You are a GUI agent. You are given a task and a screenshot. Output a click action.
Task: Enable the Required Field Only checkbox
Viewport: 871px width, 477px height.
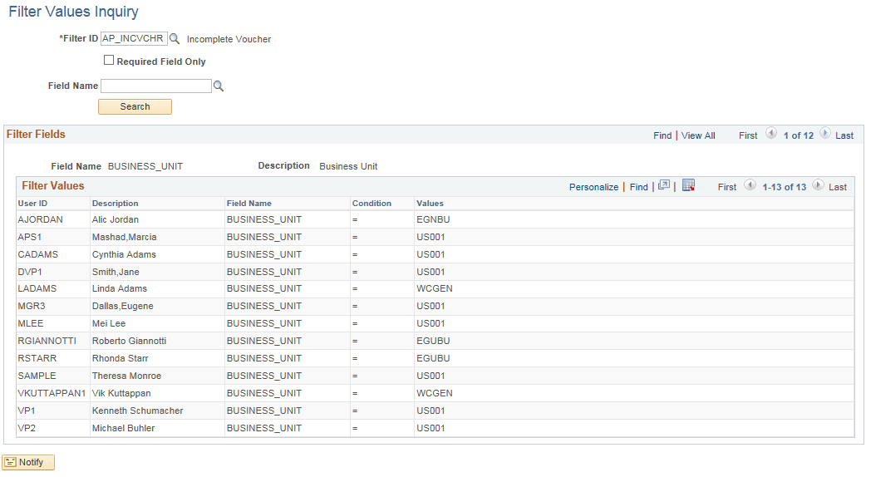[109, 61]
